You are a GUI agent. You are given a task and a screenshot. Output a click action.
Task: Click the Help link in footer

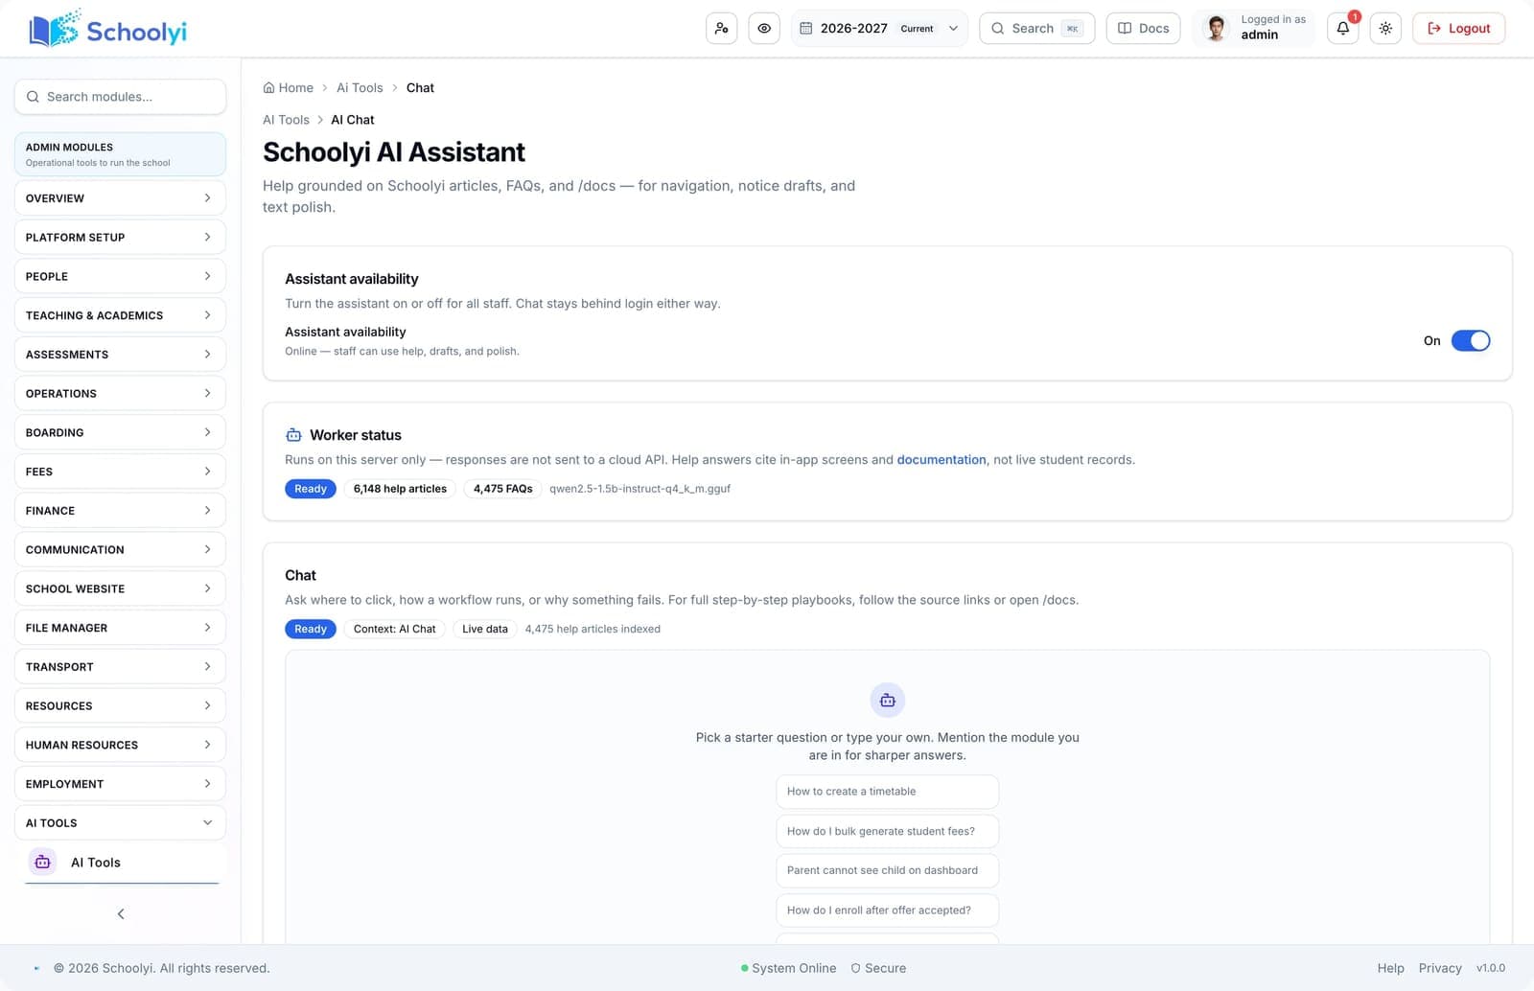(x=1390, y=968)
